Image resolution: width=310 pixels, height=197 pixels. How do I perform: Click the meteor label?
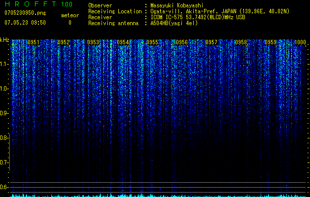pyautogui.click(x=70, y=15)
